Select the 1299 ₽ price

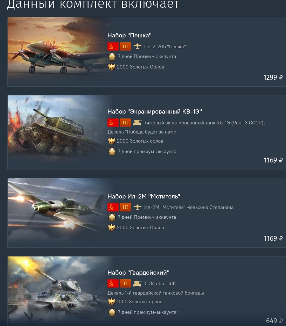273,77
